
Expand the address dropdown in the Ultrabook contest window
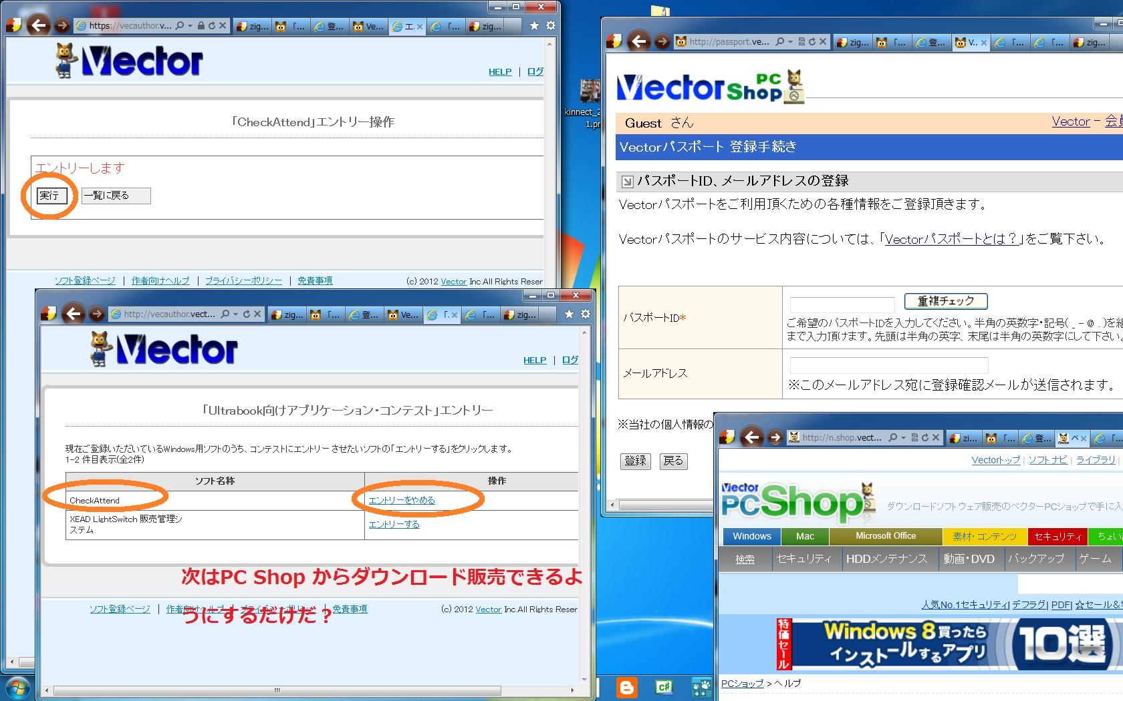[x=235, y=314]
